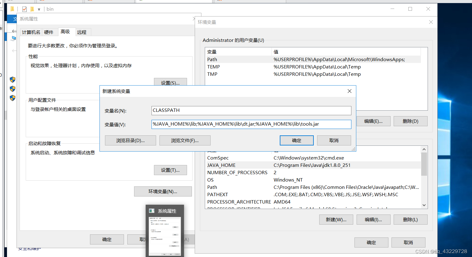Click the UAC shield beside the 性能 设置 button
This screenshot has width=472, height=257.
point(12,80)
